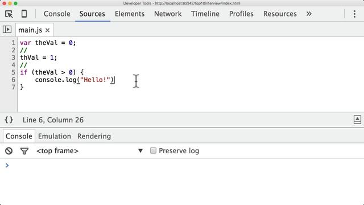364x205 pixels.
Task: Switch to the Timeline panel
Action: pyautogui.click(x=205, y=14)
